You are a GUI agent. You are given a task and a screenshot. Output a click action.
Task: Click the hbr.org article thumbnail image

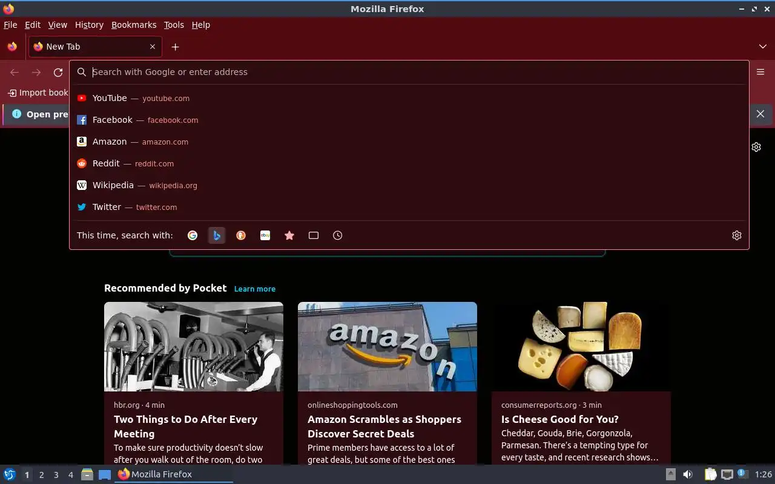coord(194,347)
